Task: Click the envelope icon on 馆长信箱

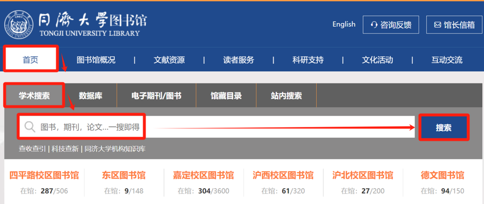Action: [x=437, y=25]
